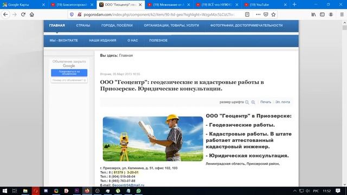Open МЫ - ВКОНТАКТЕ menu item
347x195 pixels.
click(63, 41)
